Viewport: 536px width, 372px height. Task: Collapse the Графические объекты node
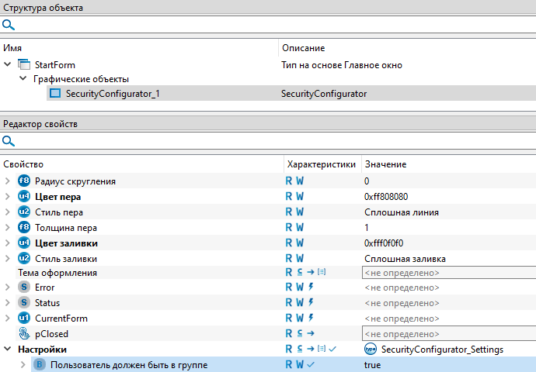(x=23, y=79)
